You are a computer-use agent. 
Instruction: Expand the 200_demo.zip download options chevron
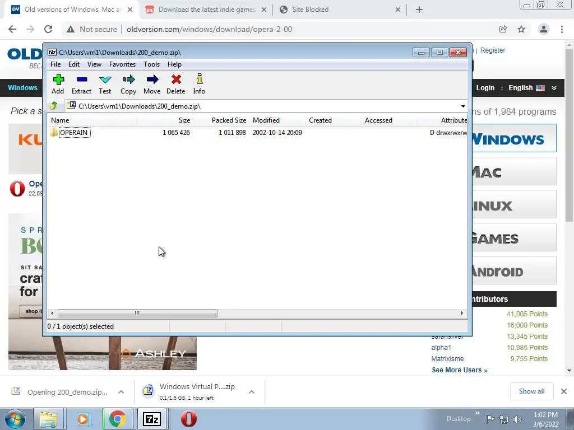[x=121, y=392]
